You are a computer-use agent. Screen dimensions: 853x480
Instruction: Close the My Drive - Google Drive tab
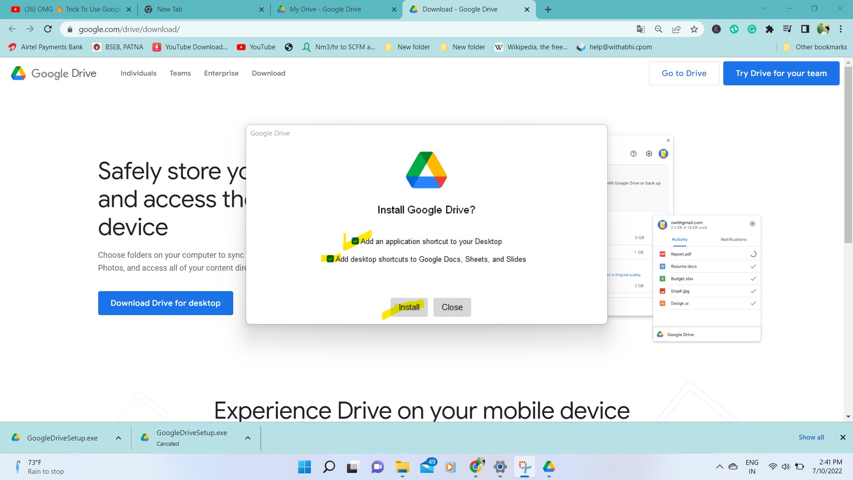[x=394, y=9]
